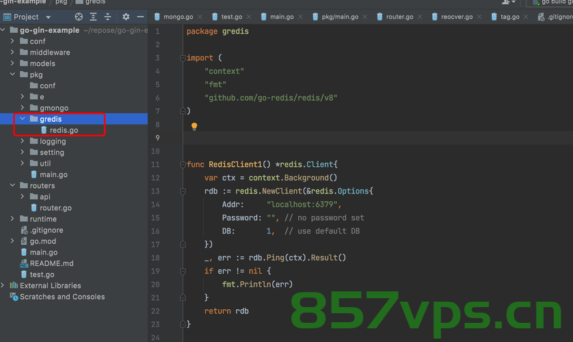Screen dimensions: 573x342
Task: Select the .gitignore file in tree
Action: (46, 230)
